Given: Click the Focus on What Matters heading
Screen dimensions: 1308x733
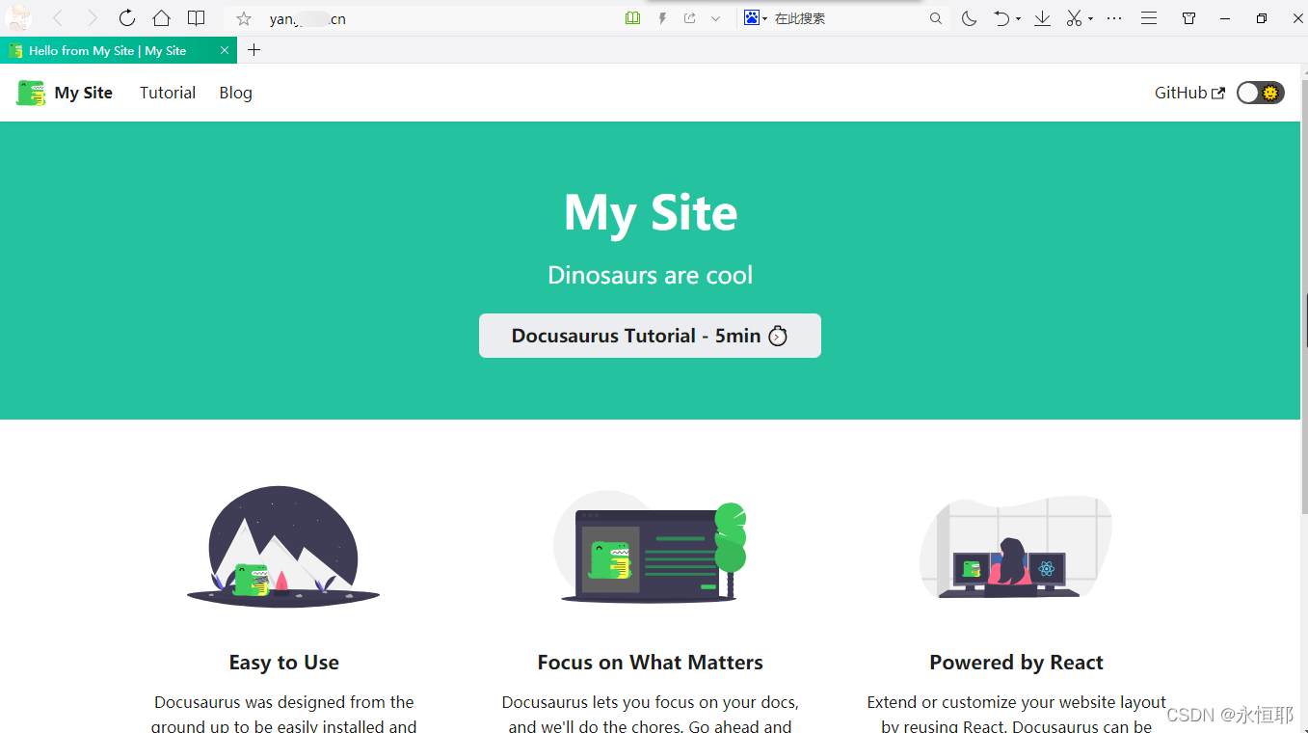Looking at the screenshot, I should tap(651, 663).
